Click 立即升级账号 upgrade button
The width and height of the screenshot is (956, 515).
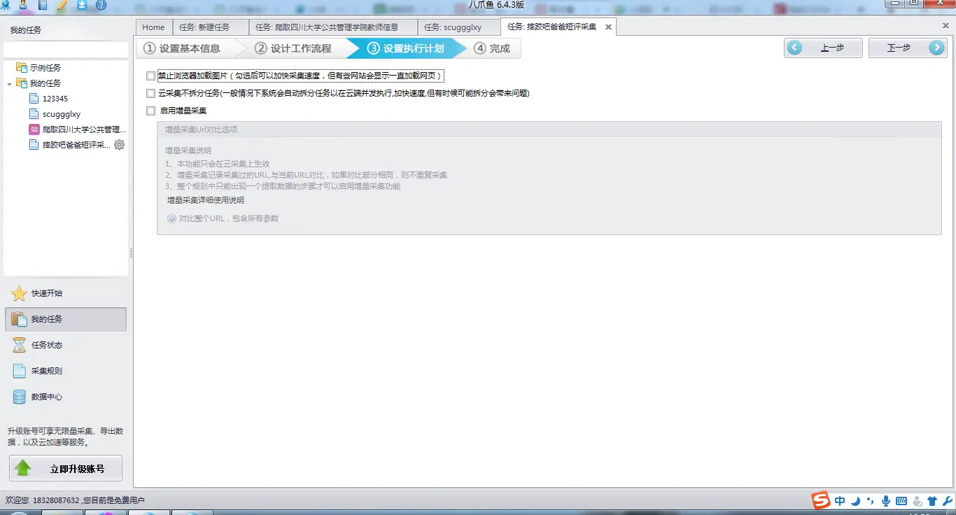[66, 469]
